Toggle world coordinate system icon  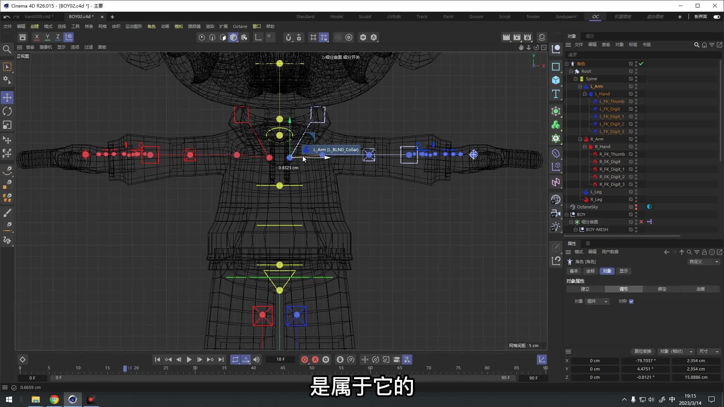[x=69, y=37]
